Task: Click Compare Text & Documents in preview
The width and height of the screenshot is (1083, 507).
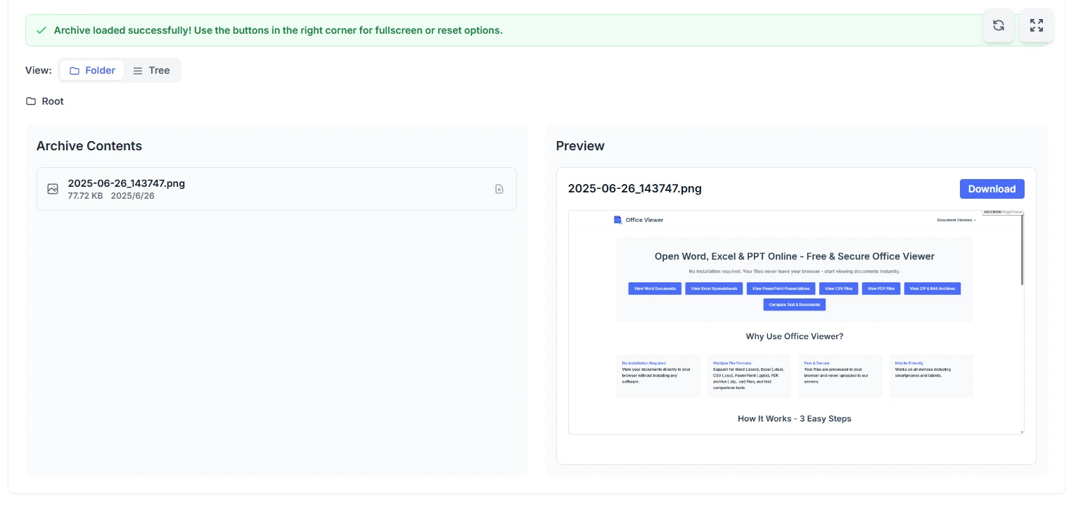Action: click(794, 305)
